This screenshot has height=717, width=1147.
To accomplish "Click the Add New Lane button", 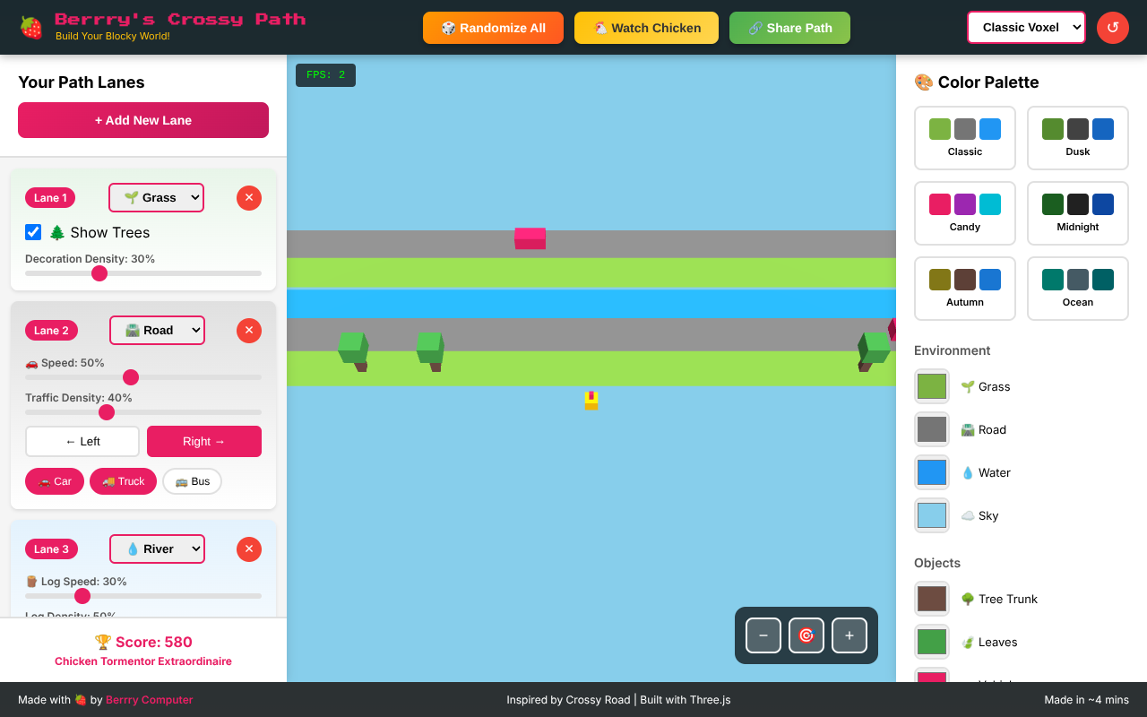I will tap(142, 119).
